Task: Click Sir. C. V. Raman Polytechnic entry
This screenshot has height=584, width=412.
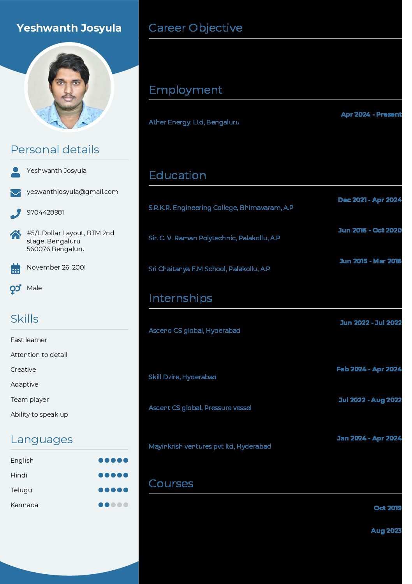Action: (214, 238)
